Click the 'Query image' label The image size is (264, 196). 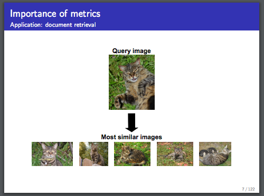[x=131, y=51]
